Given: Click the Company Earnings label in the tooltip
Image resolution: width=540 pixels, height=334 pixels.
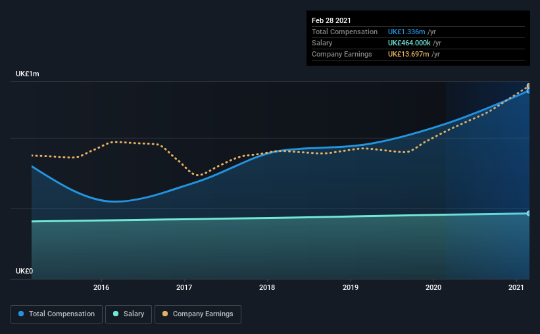Looking at the screenshot, I should click(341, 54).
